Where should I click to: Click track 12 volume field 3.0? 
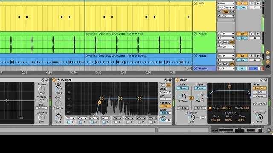pos(242,38)
